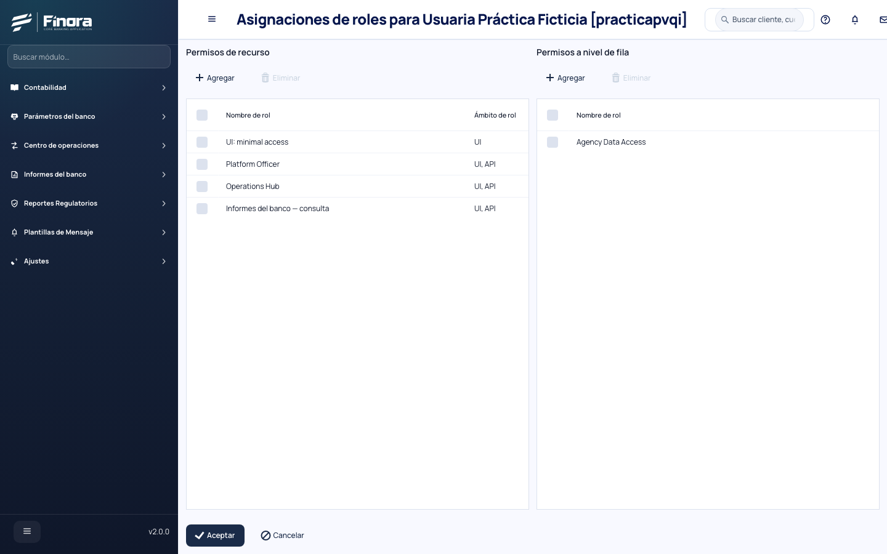Open the Contabilidad module menu
The image size is (887, 554).
coord(89,87)
